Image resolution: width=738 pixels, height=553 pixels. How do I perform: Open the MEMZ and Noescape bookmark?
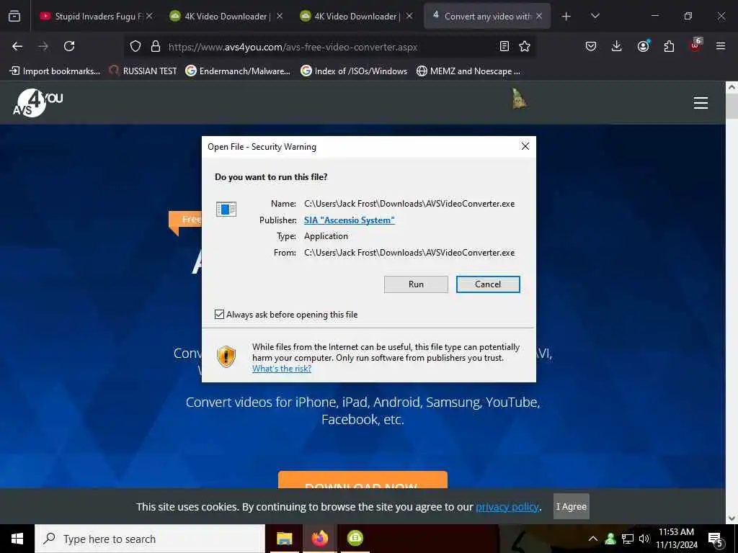pos(468,71)
